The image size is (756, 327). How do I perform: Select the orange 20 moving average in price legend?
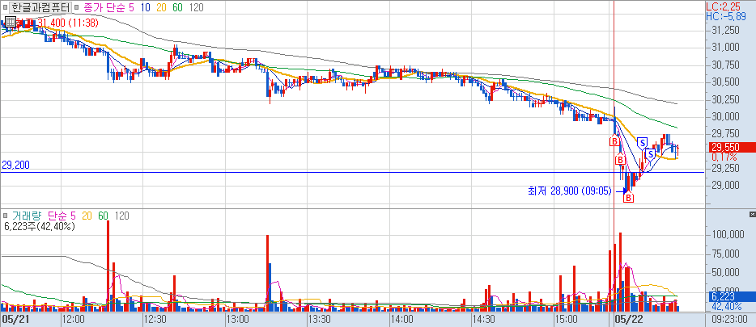[159, 7]
